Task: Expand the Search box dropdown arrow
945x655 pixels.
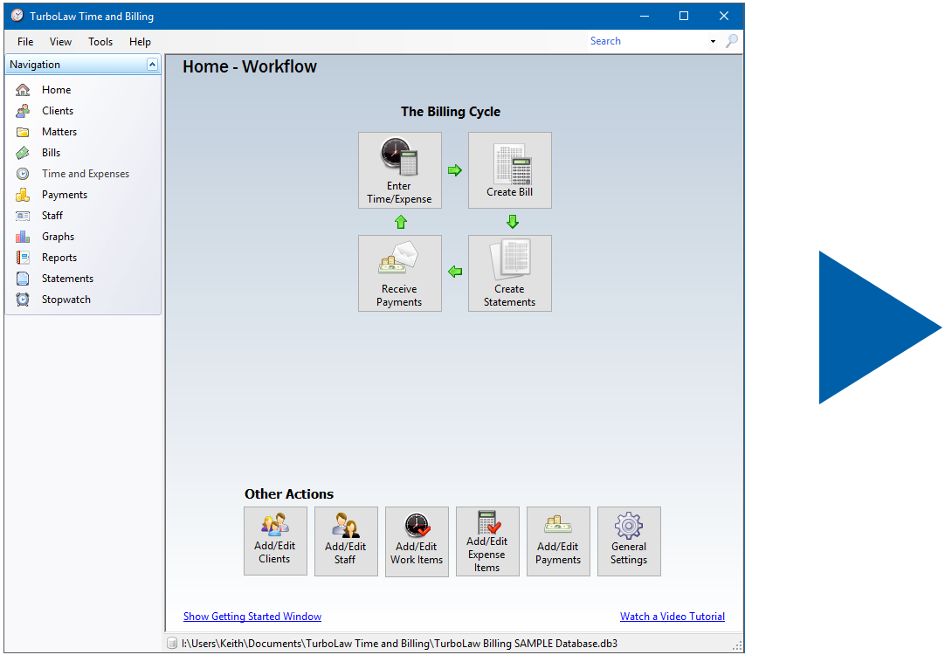Action: coord(713,41)
